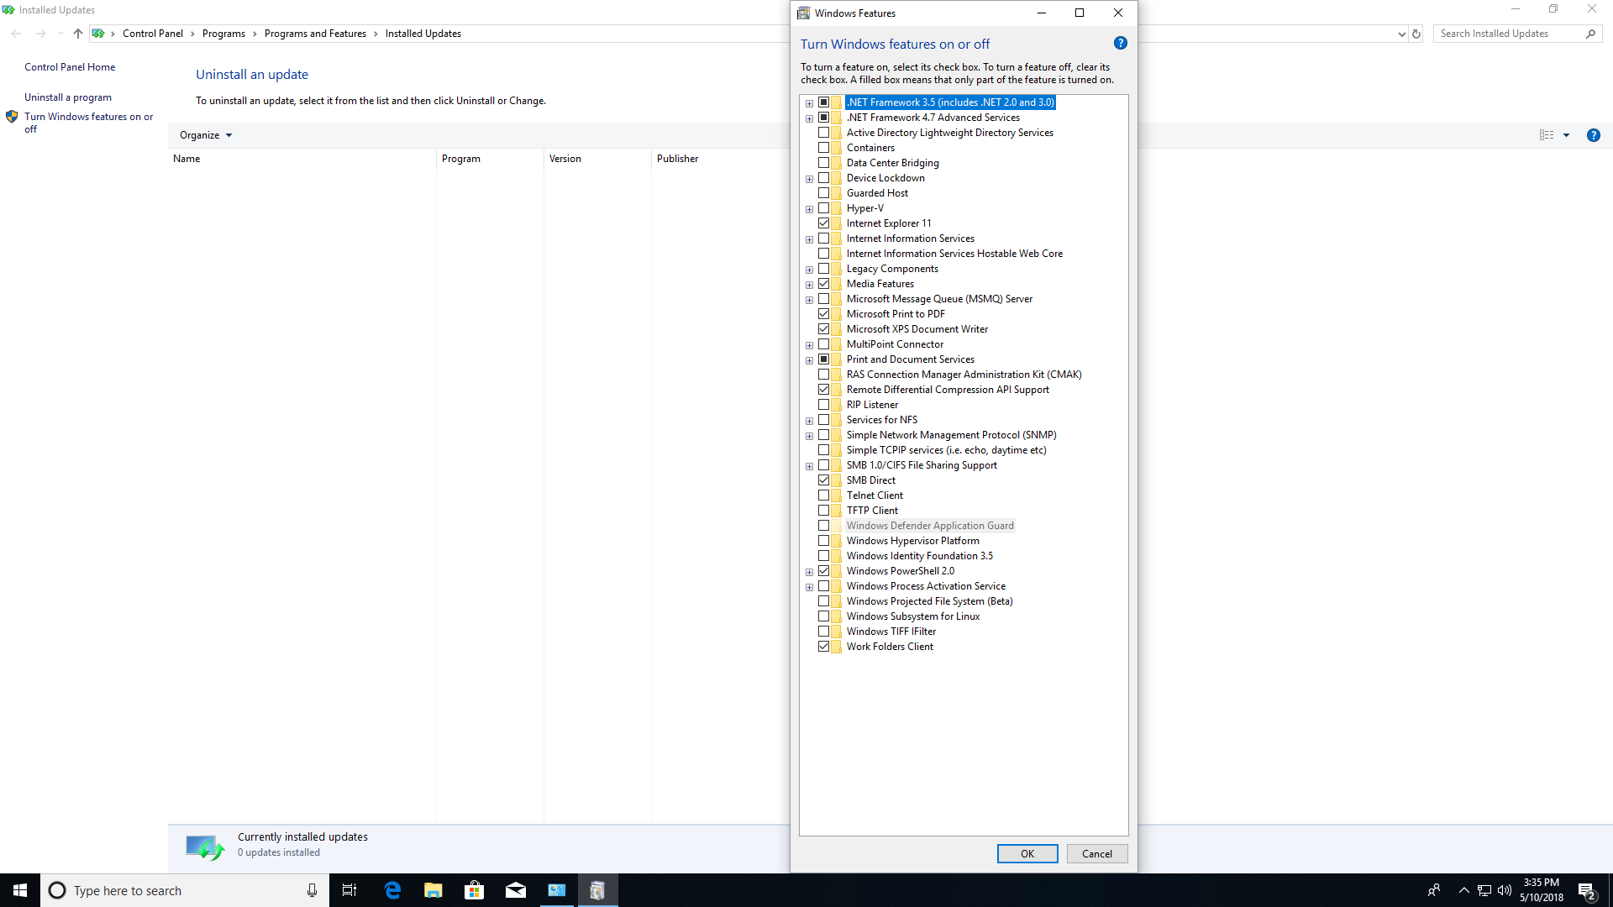Click the refresh icon beside the address bar
Viewport: 1613px width, 907px height.
[1416, 34]
